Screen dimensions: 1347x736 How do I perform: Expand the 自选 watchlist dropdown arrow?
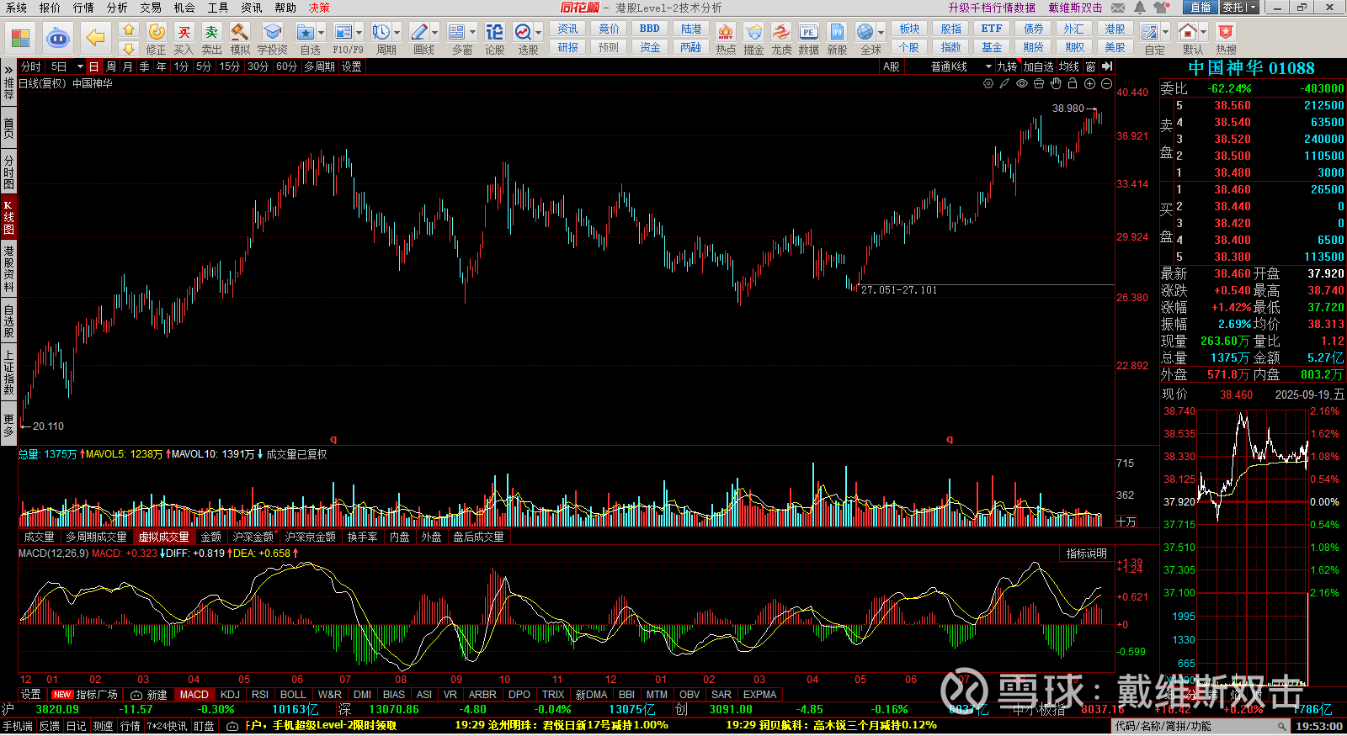click(321, 33)
